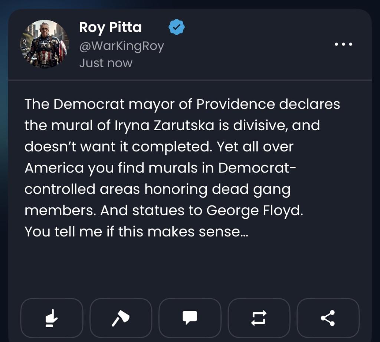Share the post via the share icon
Viewport: 380px width, 342px height.
(328, 318)
